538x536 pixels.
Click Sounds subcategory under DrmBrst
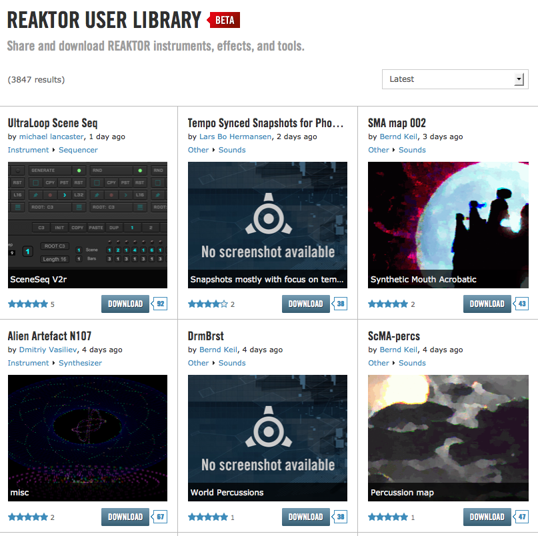232,363
